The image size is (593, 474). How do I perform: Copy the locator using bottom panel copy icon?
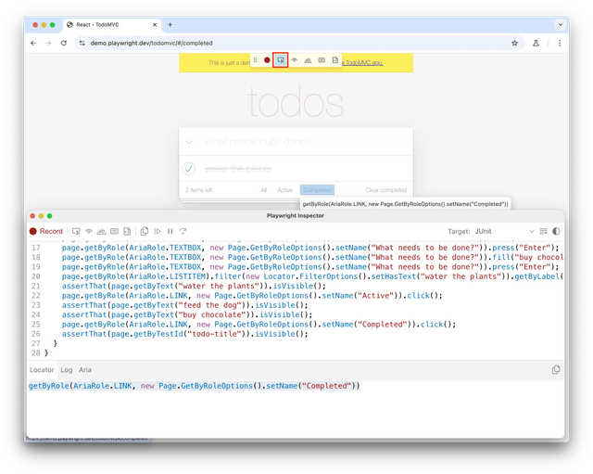[x=555, y=369]
